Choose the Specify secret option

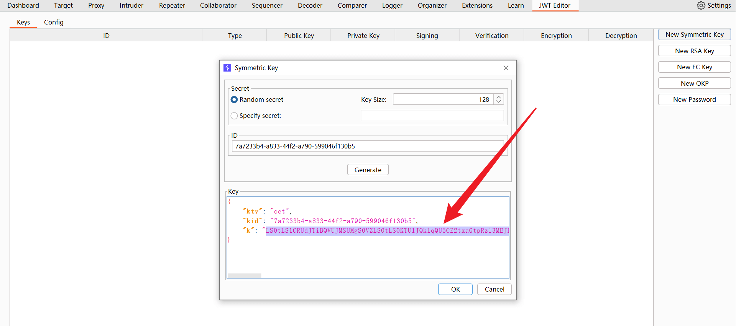click(x=234, y=116)
